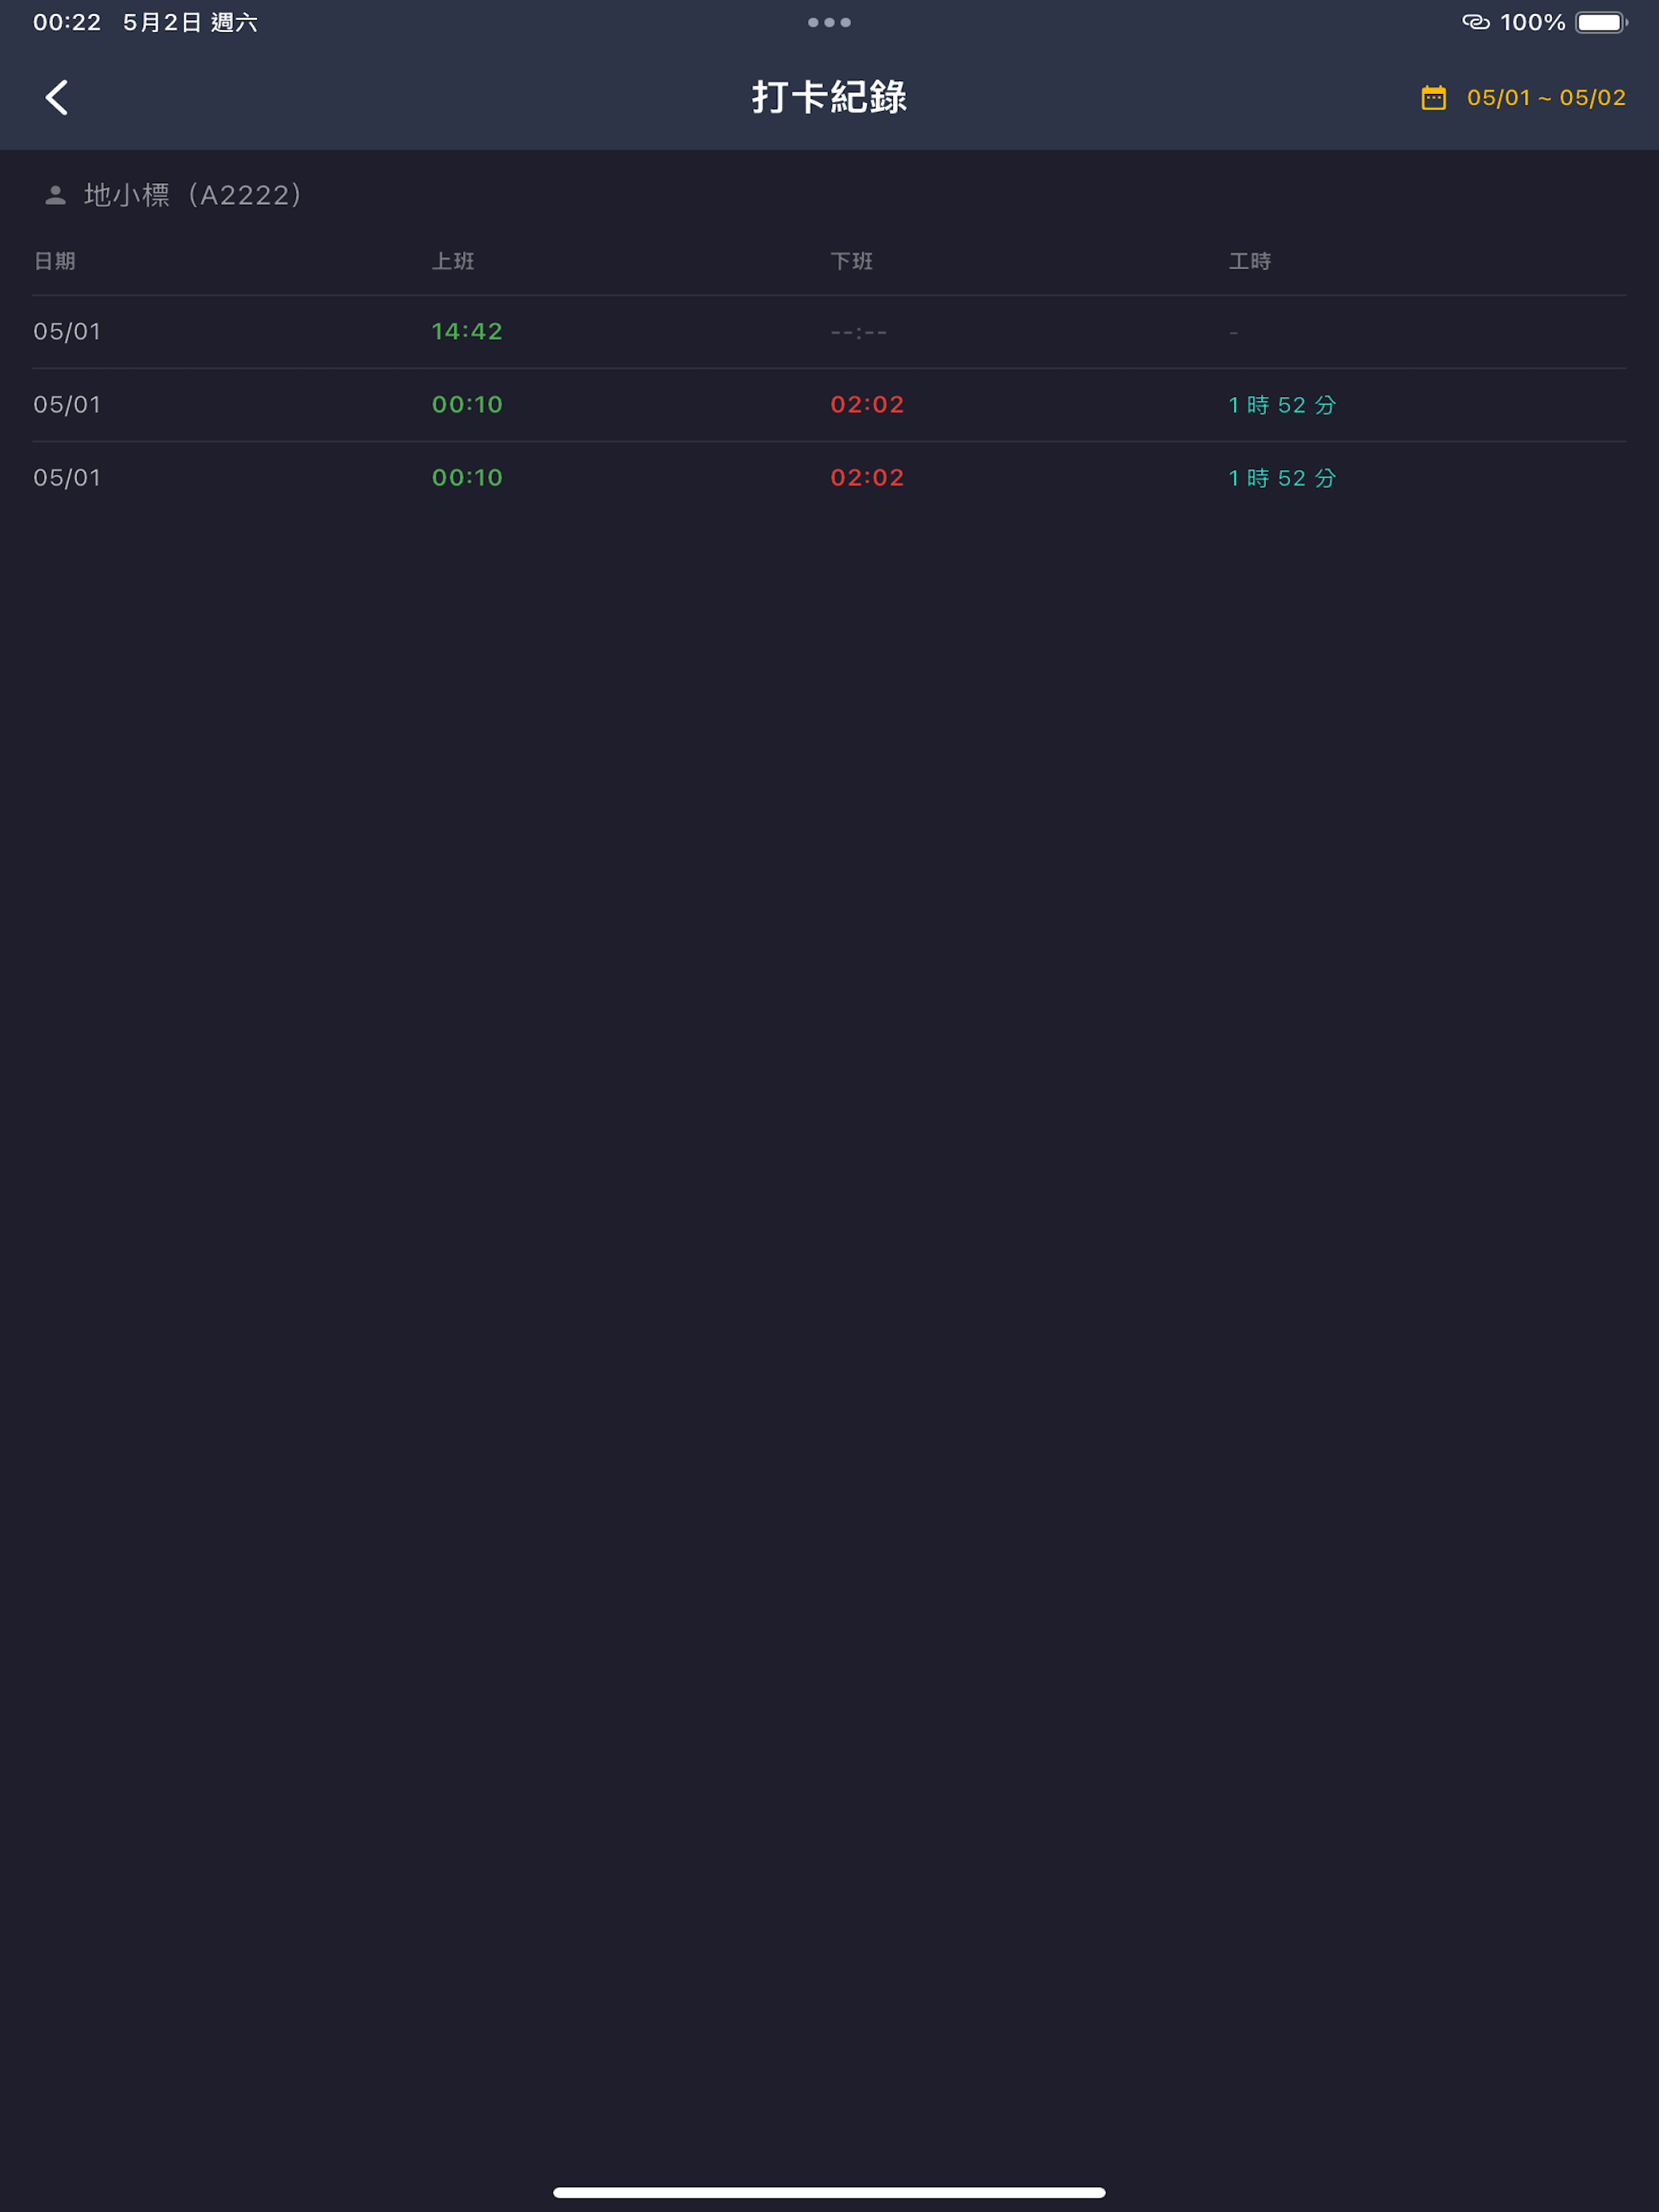Select clock-in time 14:42
The image size is (1659, 2212).
(467, 331)
